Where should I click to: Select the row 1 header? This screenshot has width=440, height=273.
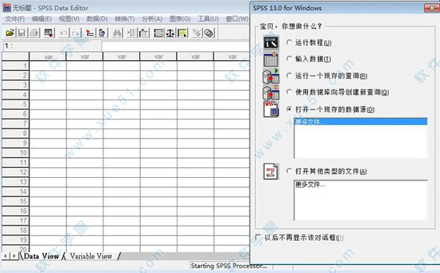pyautogui.click(x=15, y=66)
